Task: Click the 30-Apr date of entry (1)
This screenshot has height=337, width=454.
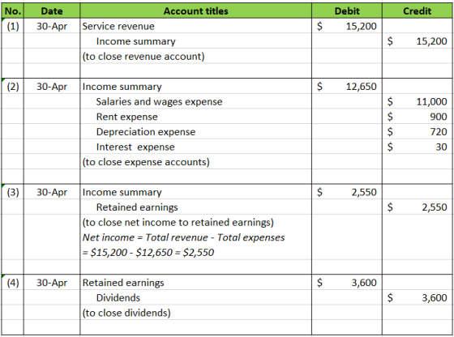Action: (x=52, y=26)
